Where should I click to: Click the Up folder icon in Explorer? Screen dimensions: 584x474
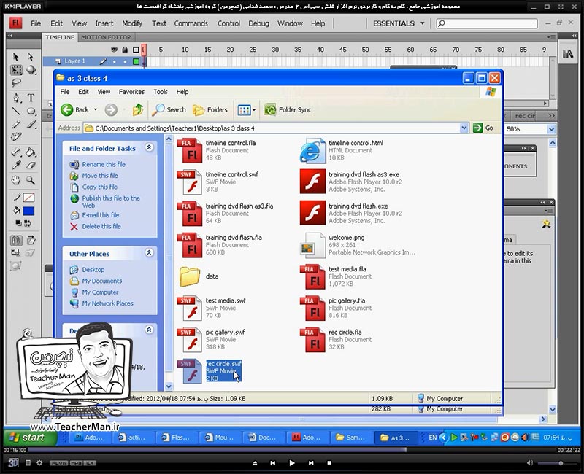tap(138, 110)
